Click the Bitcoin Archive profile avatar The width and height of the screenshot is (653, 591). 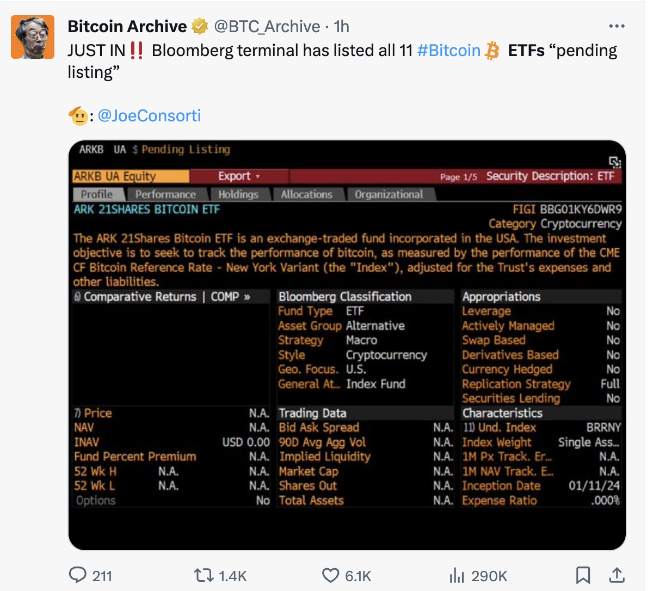[33, 37]
